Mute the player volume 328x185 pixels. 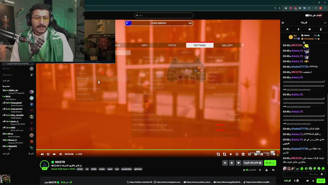point(60,154)
